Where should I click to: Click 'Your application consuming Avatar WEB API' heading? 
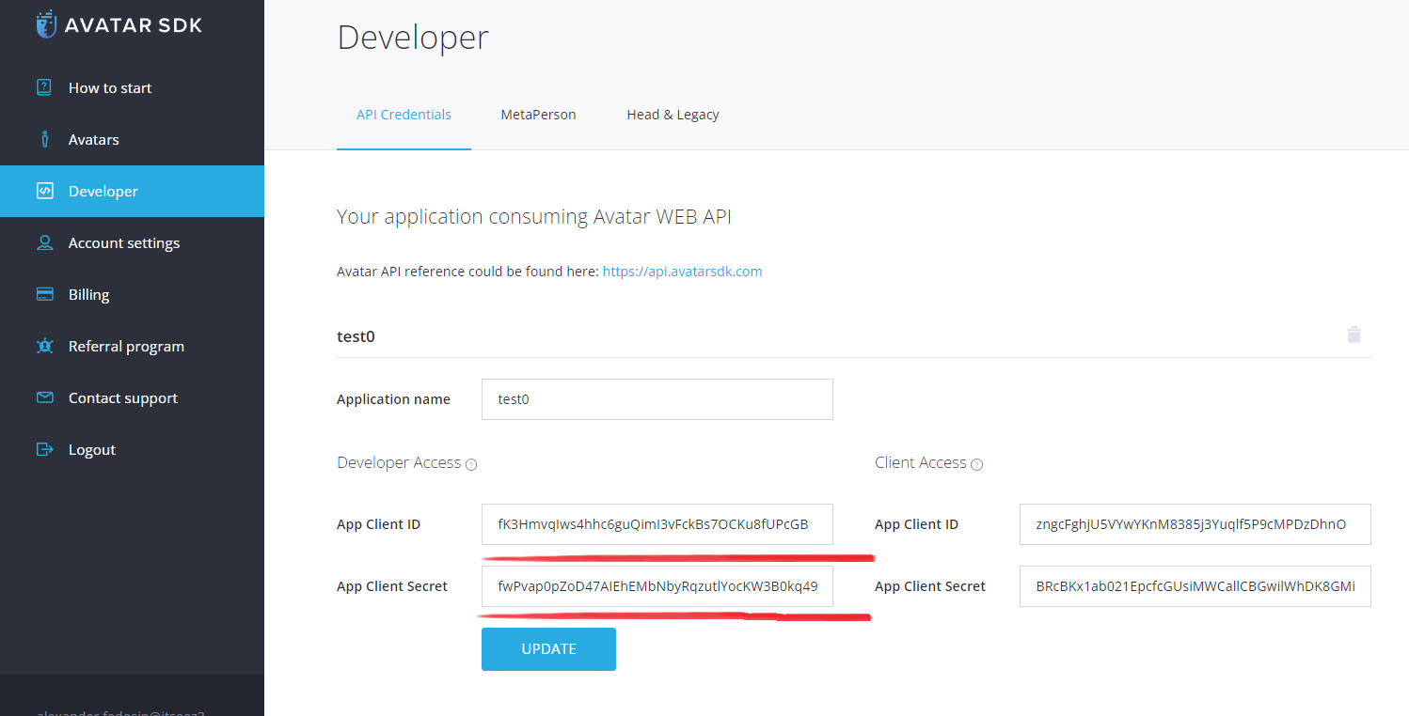point(534,217)
